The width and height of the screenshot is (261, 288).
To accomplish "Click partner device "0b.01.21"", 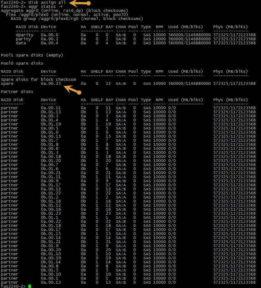I will click(x=51, y=242).
